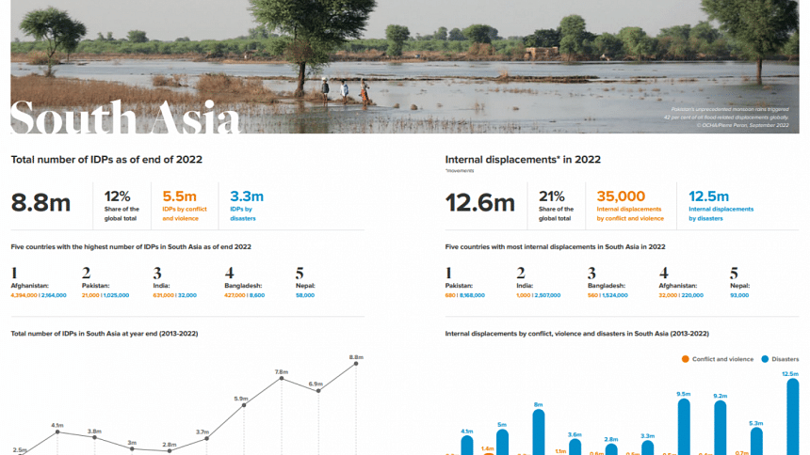Click the 3.3m IDPs by disasters figure

tap(246, 196)
